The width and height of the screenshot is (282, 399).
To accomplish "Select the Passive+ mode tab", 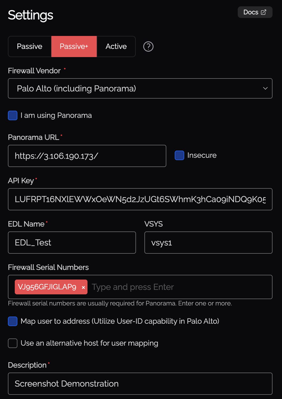I will pyautogui.click(x=74, y=46).
